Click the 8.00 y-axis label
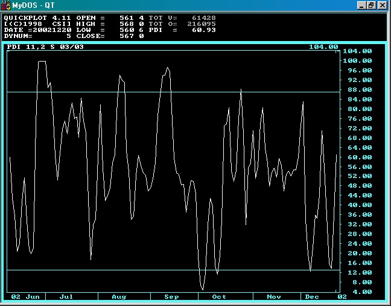 [x=362, y=282]
